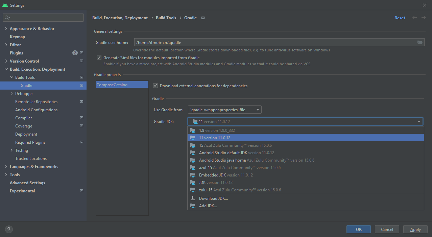The width and height of the screenshot is (432, 237).
Task: Click the project icon beside Coverage
Action: [81, 126]
